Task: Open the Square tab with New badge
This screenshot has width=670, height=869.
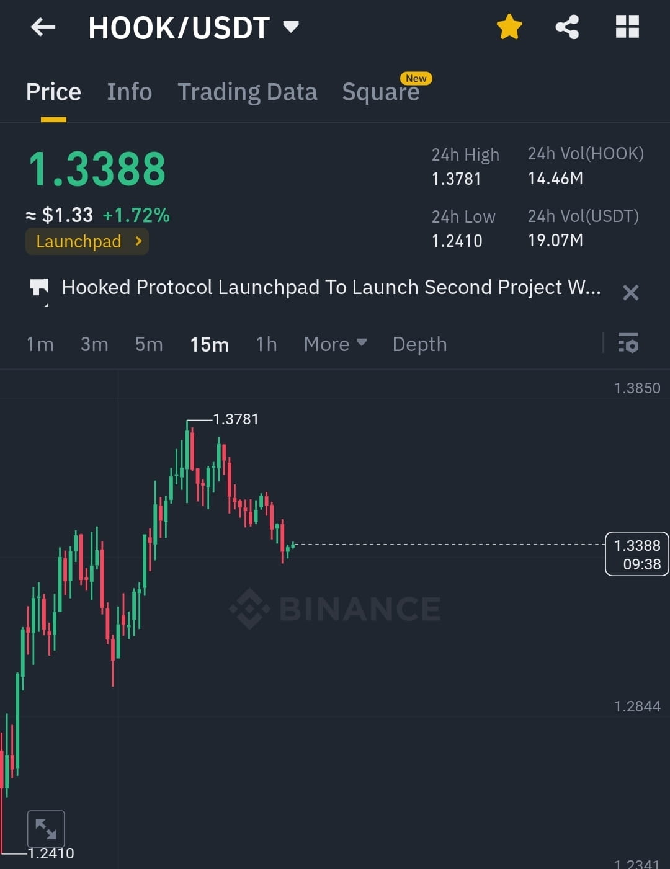Action: 380,91
